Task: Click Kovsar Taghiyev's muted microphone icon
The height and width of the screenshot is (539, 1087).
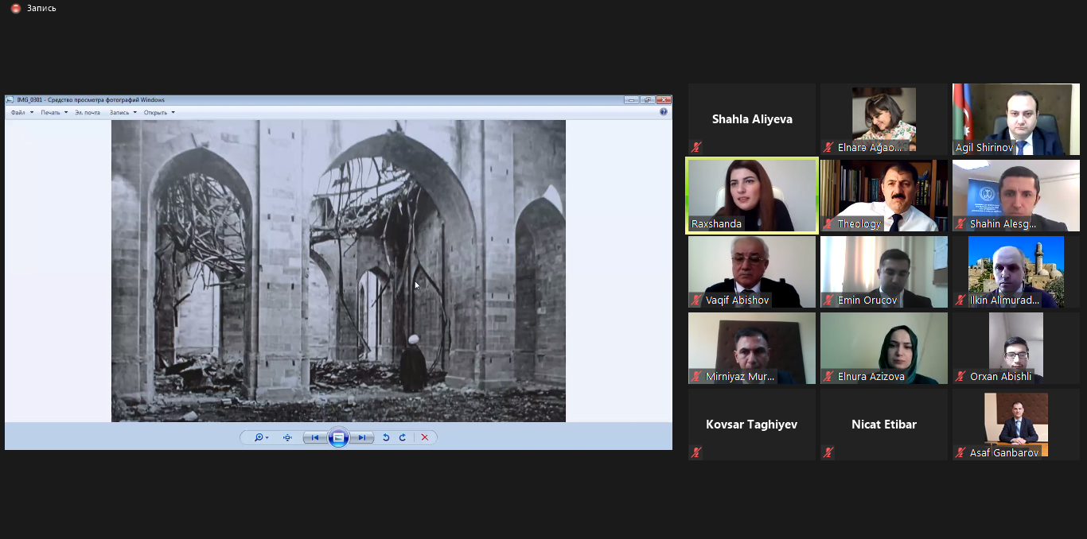Action: (696, 452)
